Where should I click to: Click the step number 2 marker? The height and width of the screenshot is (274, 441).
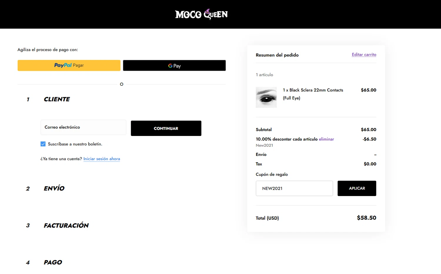28,189
